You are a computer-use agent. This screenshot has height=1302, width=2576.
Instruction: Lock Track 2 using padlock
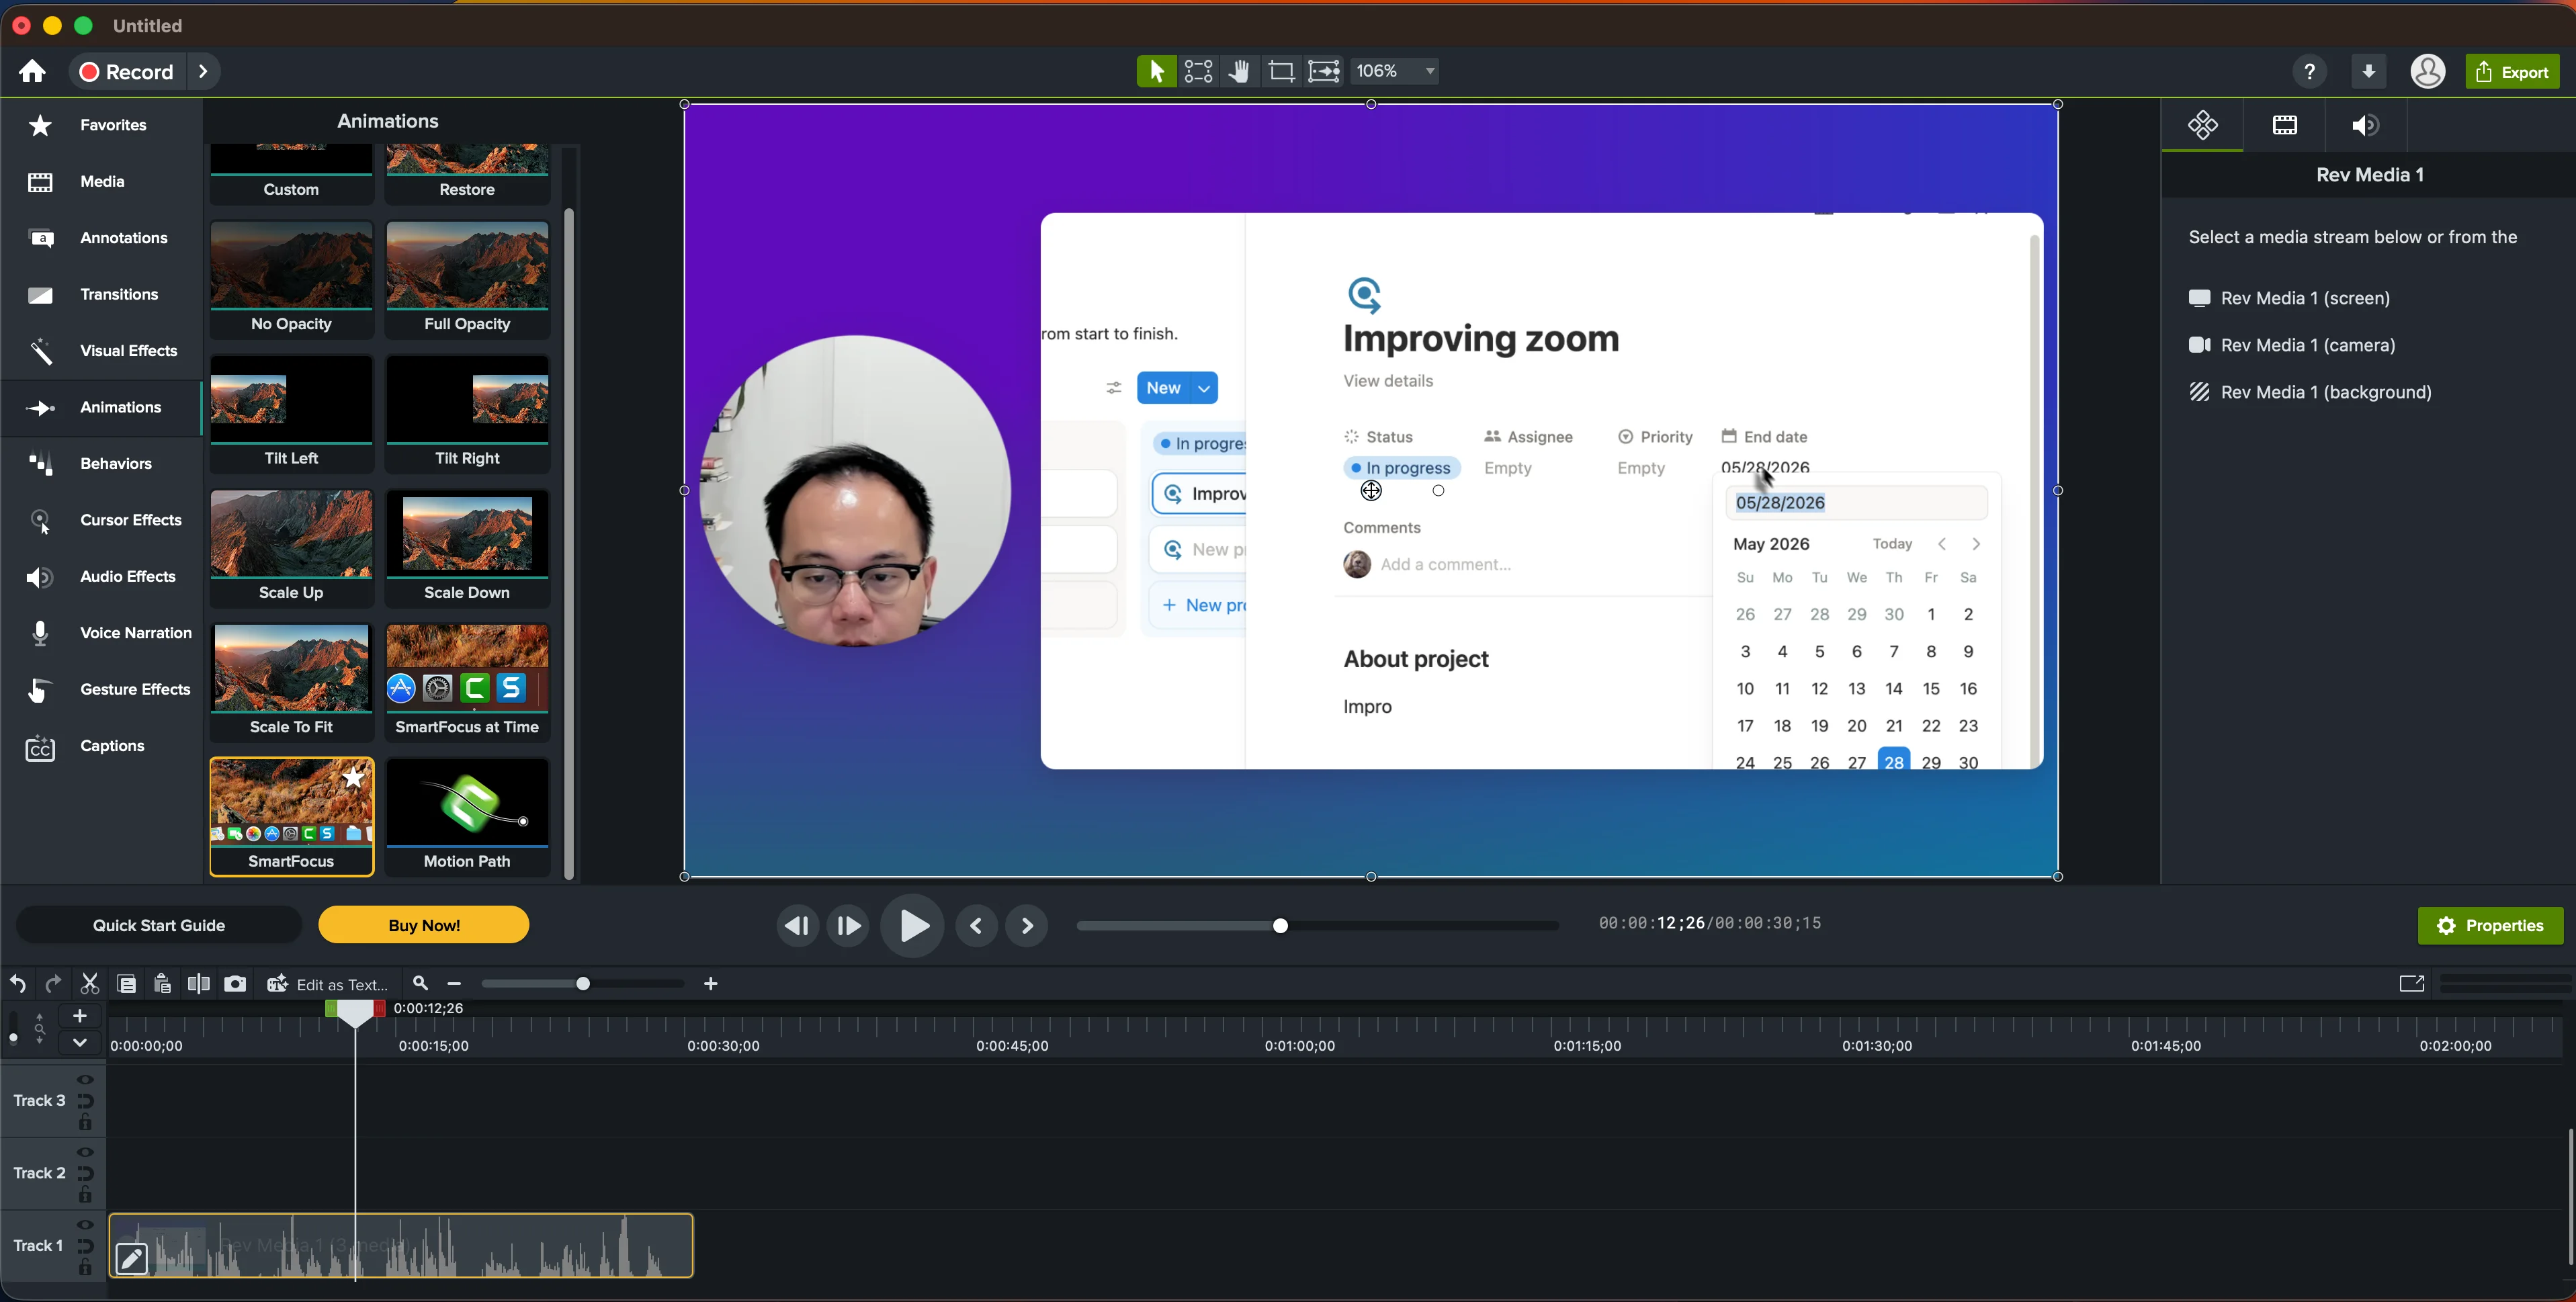(x=85, y=1195)
